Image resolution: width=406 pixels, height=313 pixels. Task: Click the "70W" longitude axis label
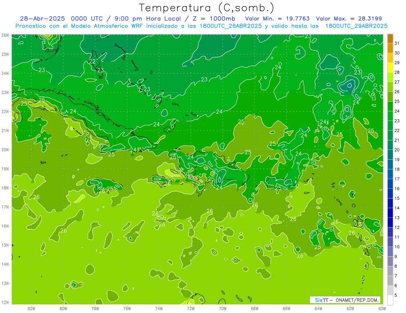coord(223,308)
